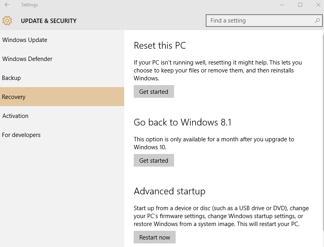Screen dimensions: 324x247
Task: Open Windows Update section
Action: pyautogui.click(x=62, y=40)
